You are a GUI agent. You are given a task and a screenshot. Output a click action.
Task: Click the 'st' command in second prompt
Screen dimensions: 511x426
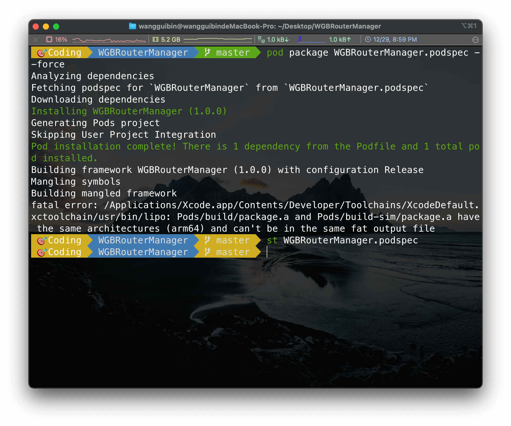[272, 240]
